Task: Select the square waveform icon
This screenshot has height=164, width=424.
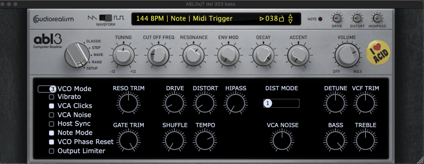Action: tap(119, 18)
